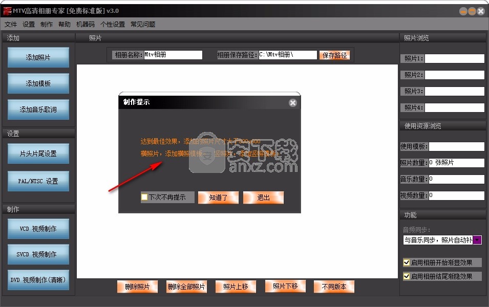This screenshot has width=489, height=307.
Task: Click the 相册名称 input field
Action: click(x=173, y=55)
